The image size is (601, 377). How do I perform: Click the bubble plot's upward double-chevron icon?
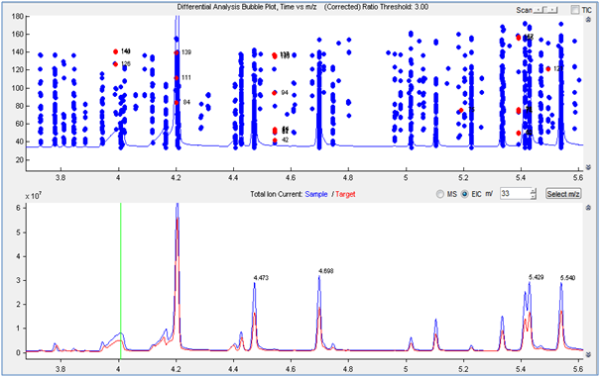click(588, 20)
